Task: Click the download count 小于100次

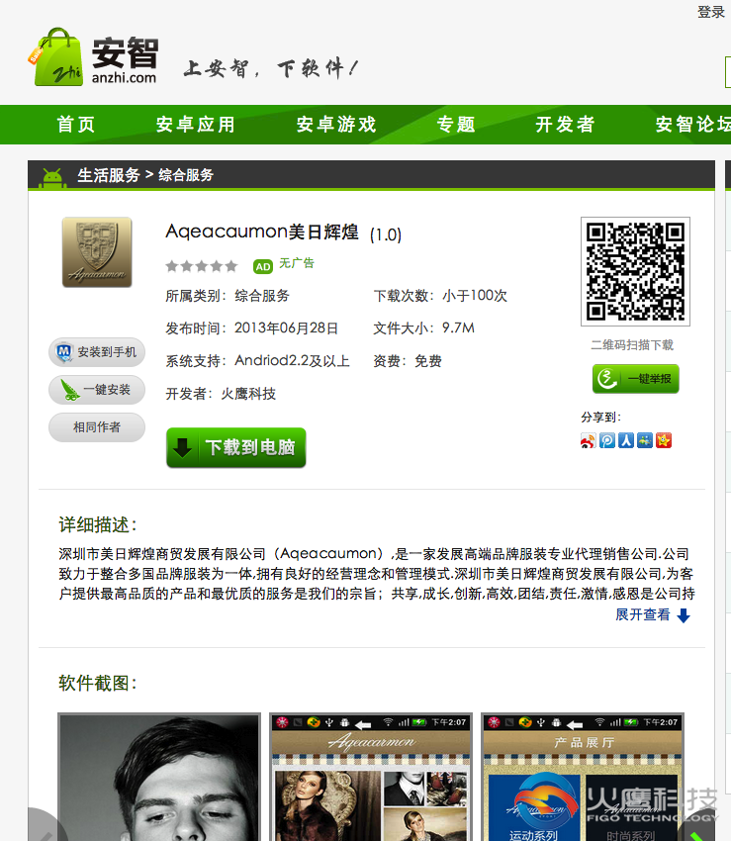Action: coord(475,296)
